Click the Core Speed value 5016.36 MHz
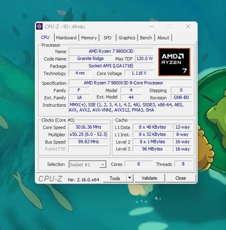 tap(88, 127)
